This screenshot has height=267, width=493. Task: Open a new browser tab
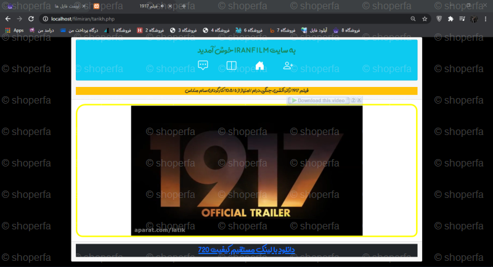184,6
